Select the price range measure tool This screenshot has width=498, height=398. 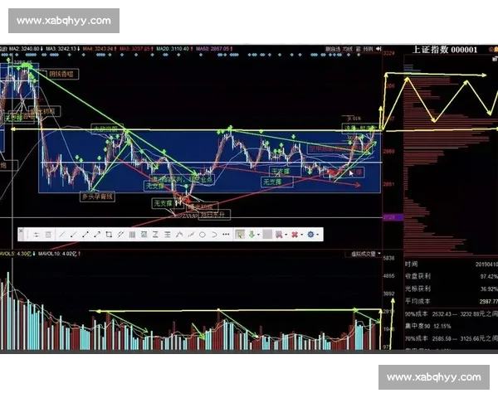(144, 235)
